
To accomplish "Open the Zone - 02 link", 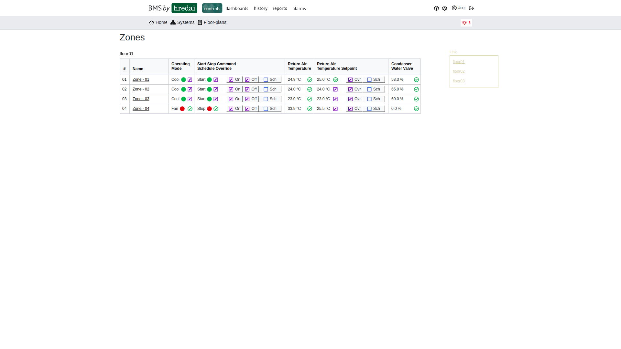I will 141,89.
